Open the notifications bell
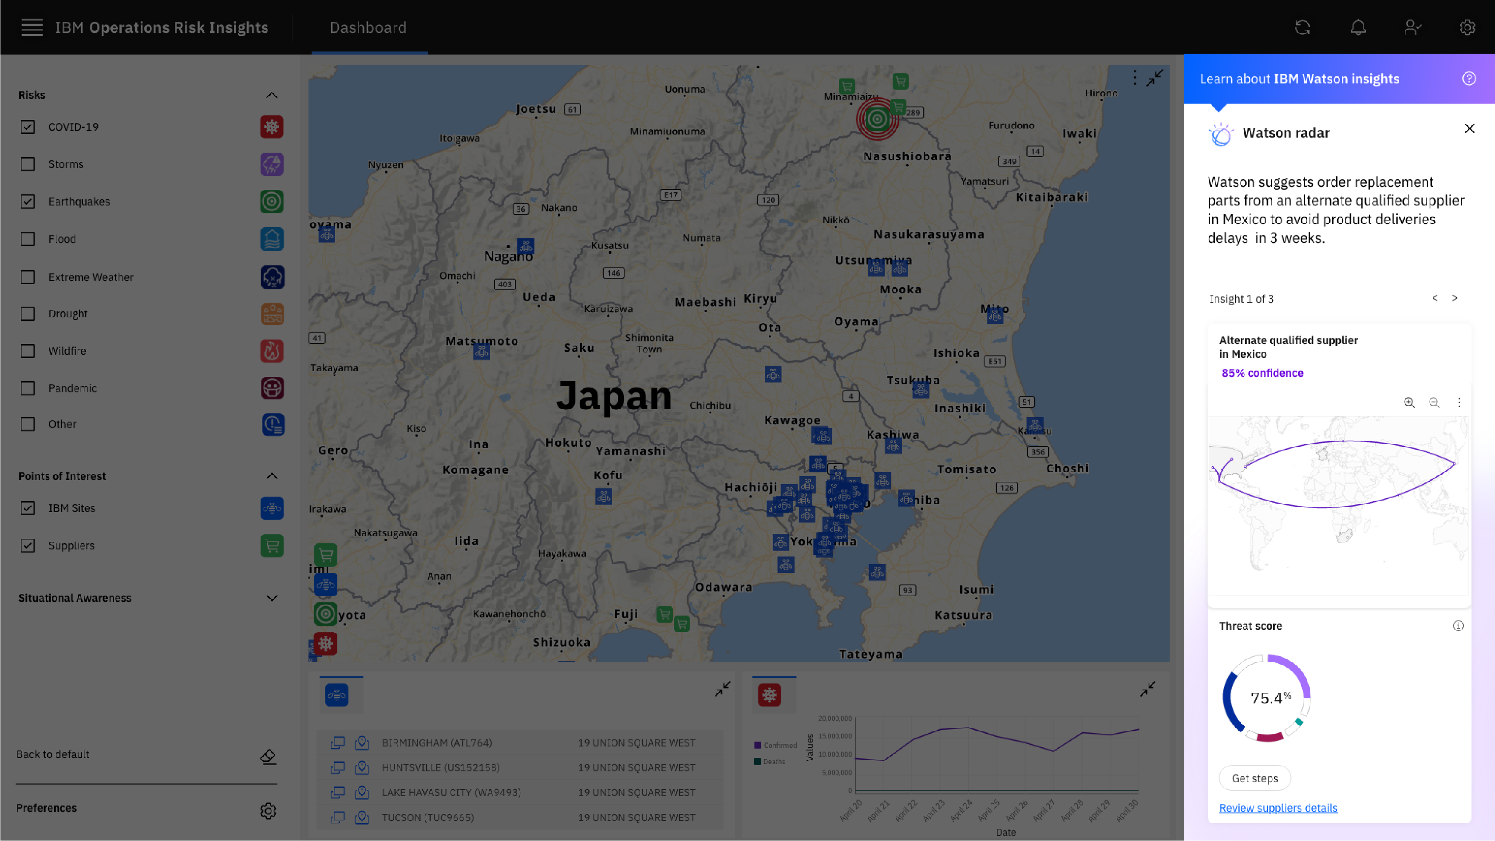 pos(1358,27)
